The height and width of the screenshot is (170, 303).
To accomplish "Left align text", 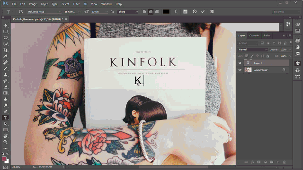I will click(x=144, y=12).
